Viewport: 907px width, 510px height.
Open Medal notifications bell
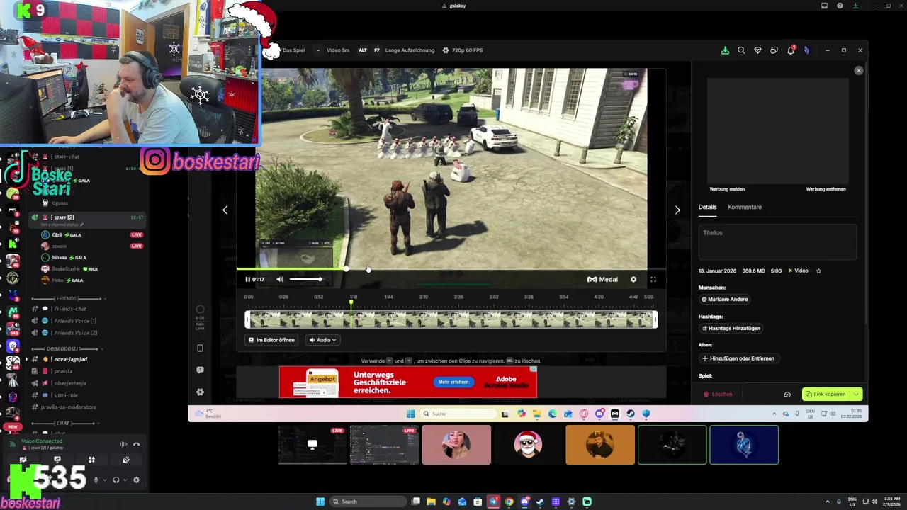(x=791, y=50)
